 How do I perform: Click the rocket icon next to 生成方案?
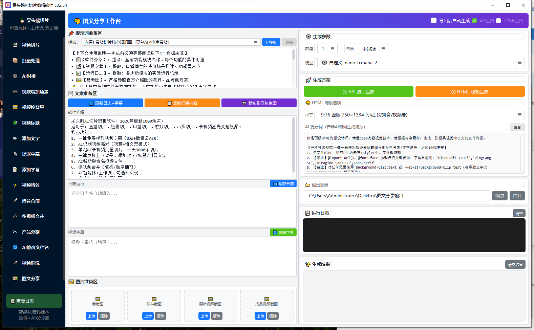point(308,80)
